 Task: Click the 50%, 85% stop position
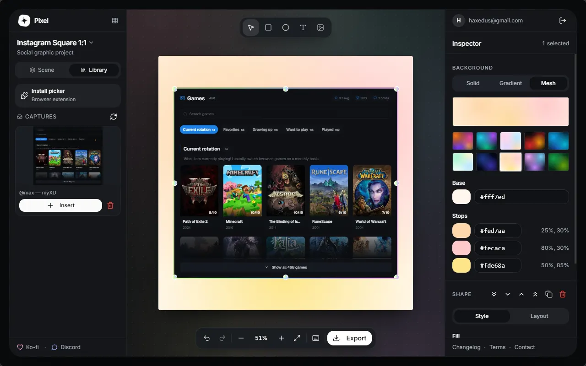pyautogui.click(x=555, y=265)
